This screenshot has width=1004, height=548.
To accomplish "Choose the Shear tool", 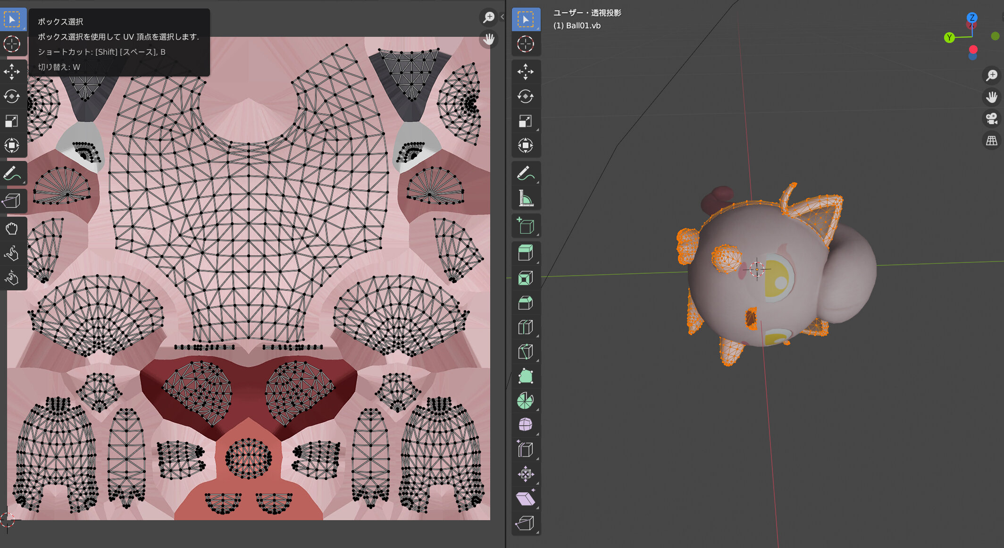I will pyautogui.click(x=525, y=499).
